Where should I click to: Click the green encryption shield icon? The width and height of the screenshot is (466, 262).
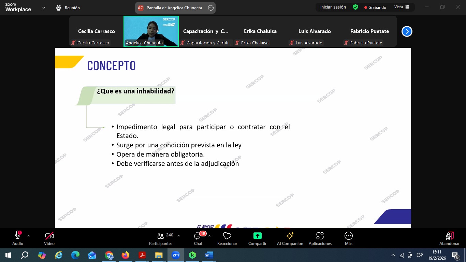click(x=355, y=7)
